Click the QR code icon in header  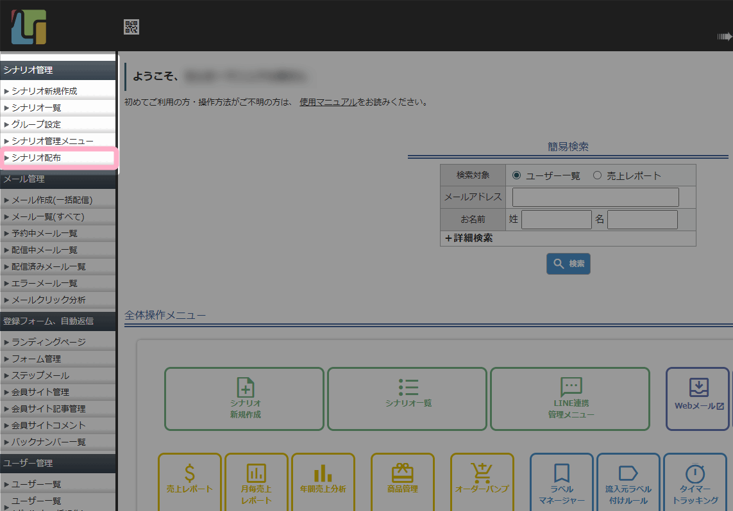click(x=131, y=27)
